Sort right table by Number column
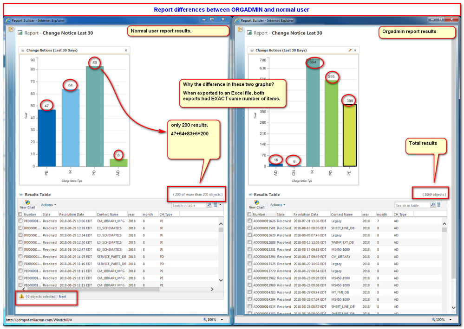The width and height of the screenshot is (464, 329). click(259, 215)
